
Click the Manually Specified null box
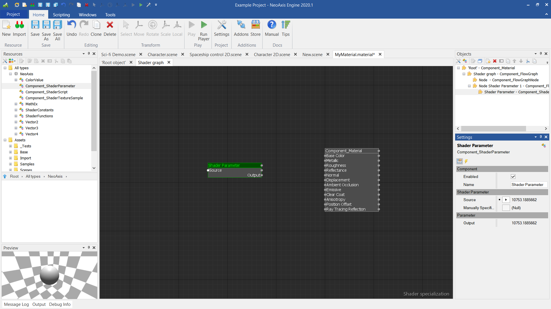tap(506, 208)
